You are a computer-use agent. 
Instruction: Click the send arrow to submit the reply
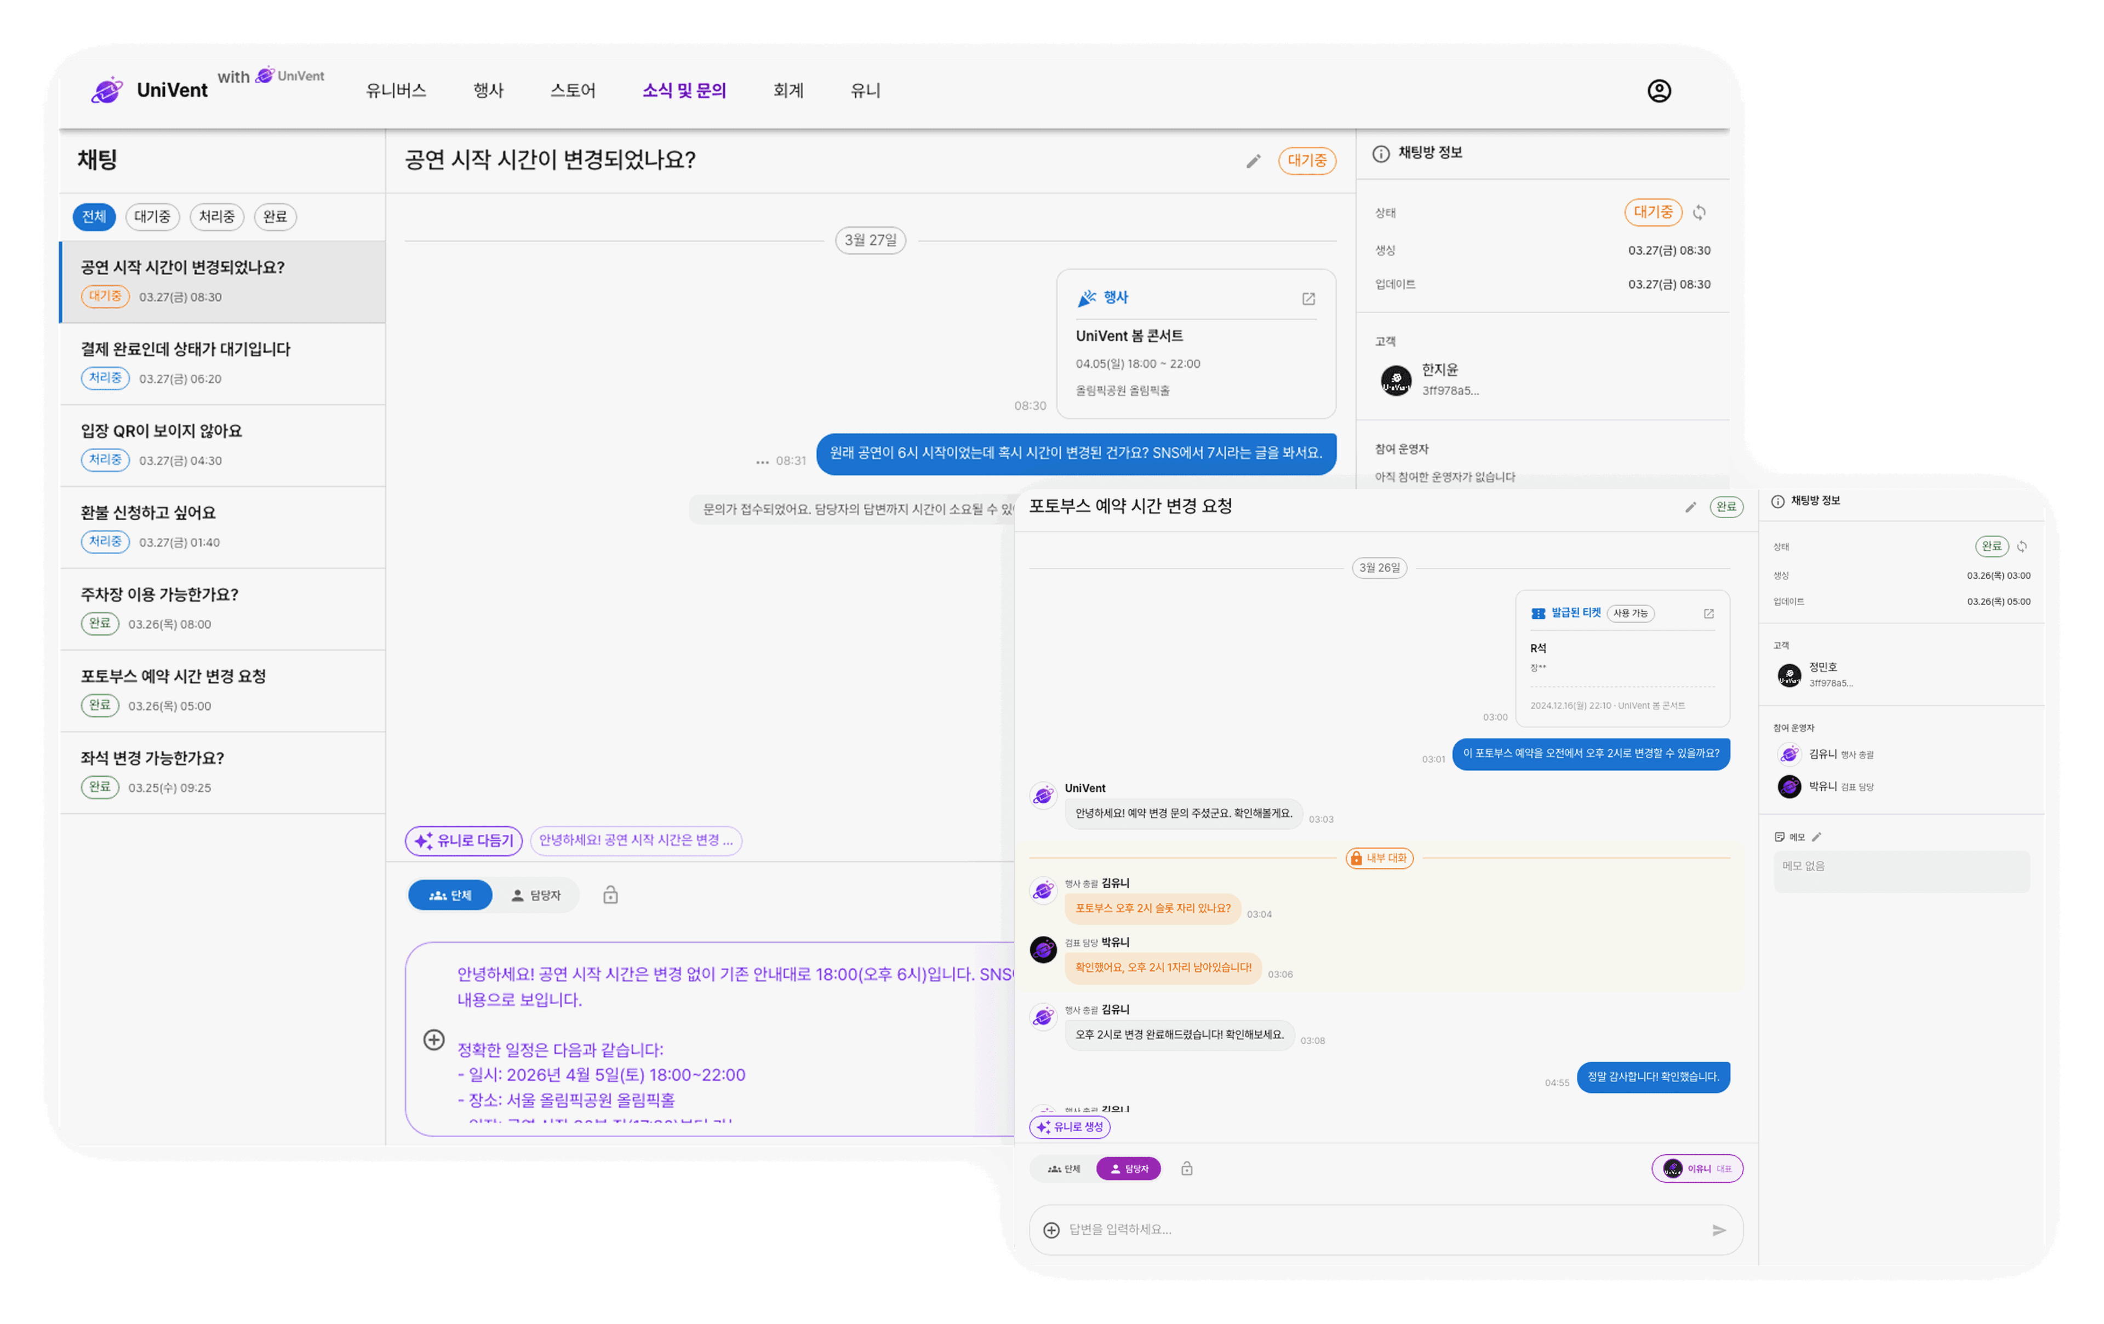1719,1230
